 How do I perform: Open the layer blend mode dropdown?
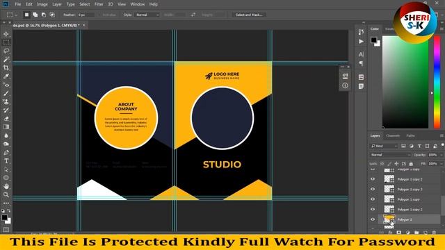[390, 155]
